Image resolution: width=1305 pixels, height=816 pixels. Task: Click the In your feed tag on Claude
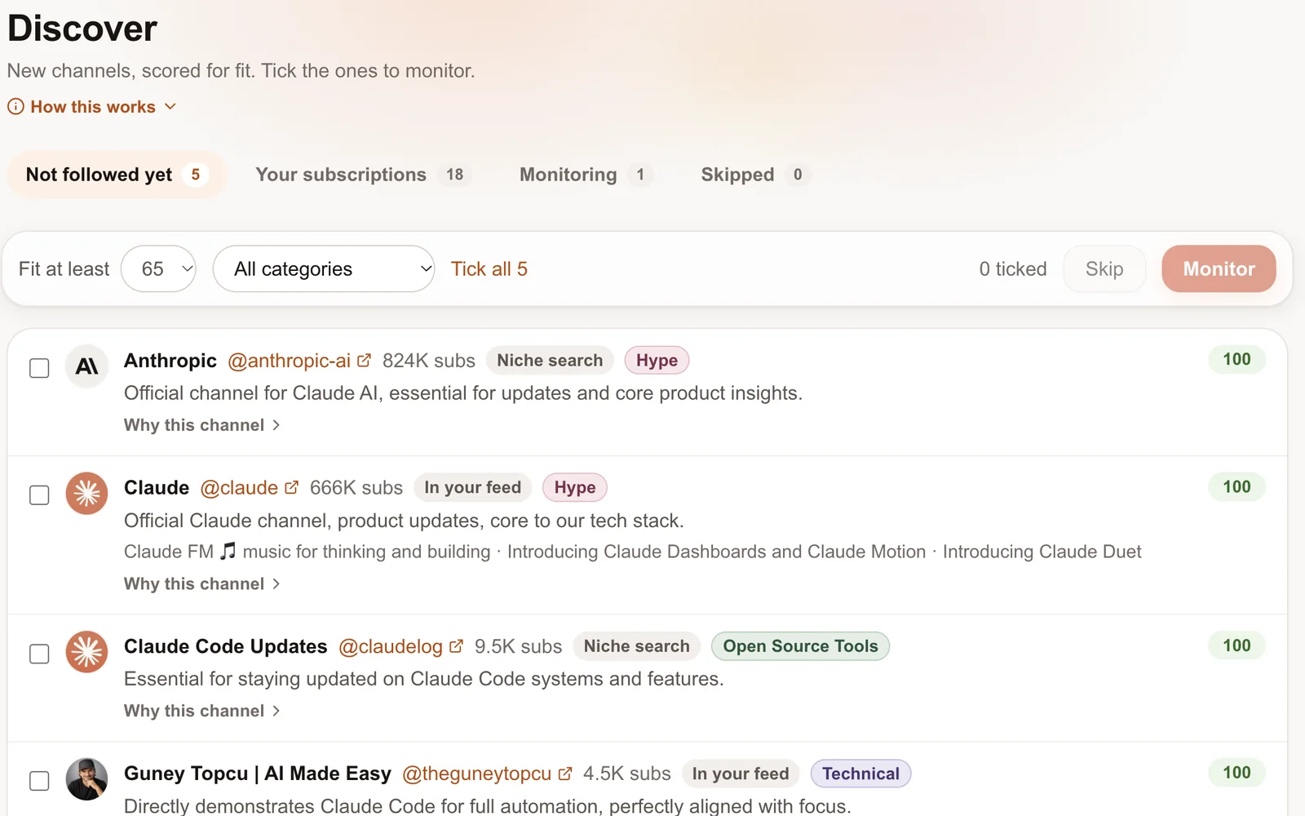pos(472,487)
